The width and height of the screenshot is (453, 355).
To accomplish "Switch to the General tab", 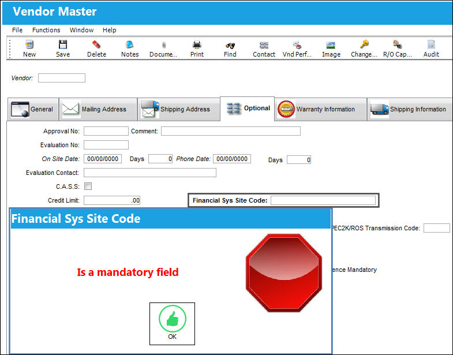I will (x=33, y=109).
